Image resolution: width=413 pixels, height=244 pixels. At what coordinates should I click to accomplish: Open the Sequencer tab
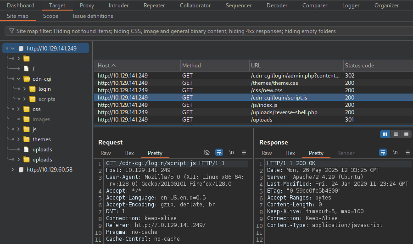238,5
